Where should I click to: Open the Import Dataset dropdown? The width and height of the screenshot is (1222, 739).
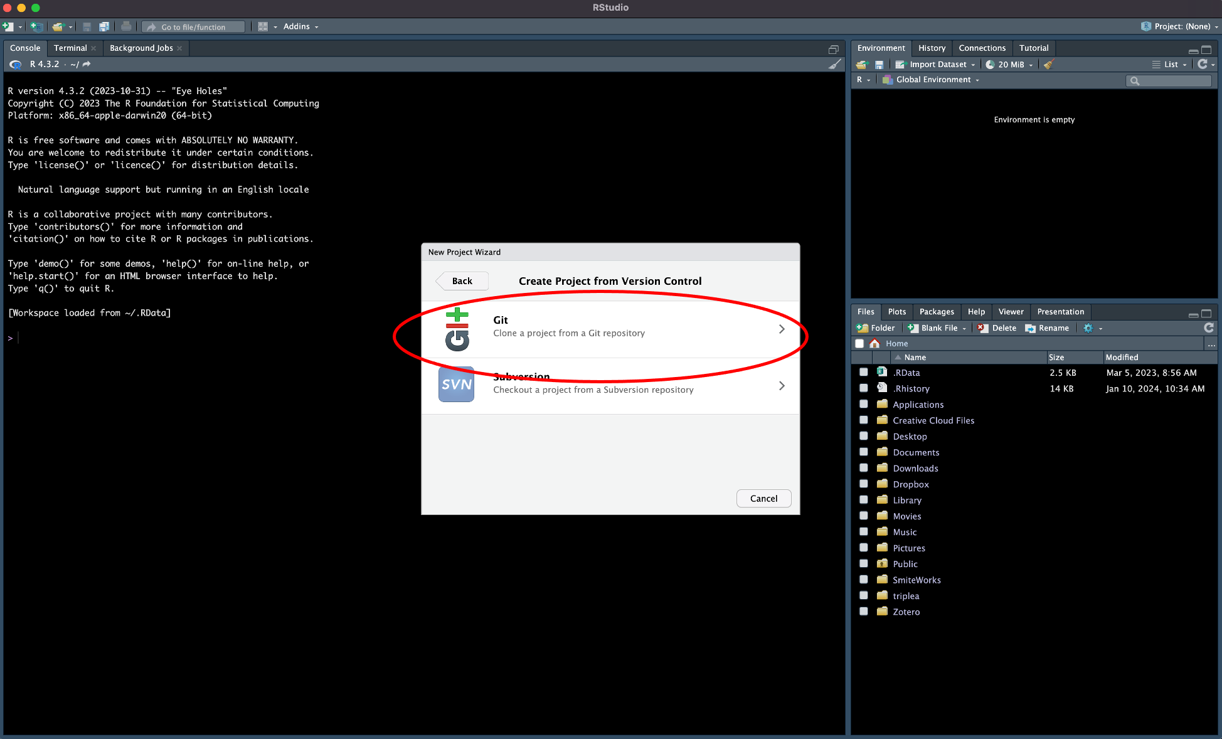point(936,64)
